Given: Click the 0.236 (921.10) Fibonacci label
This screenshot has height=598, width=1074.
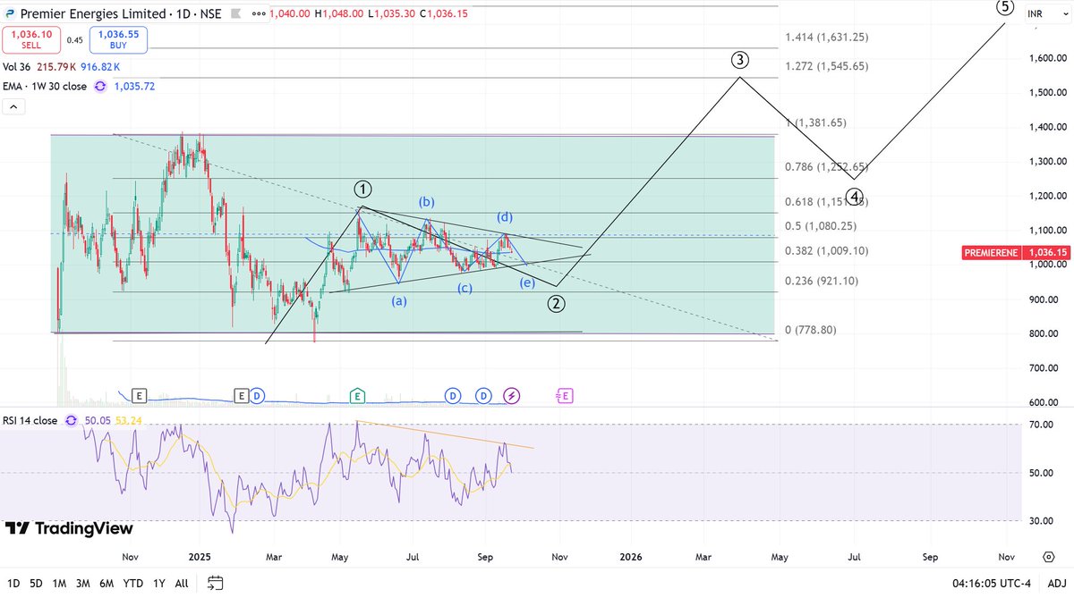Looking at the screenshot, I should pos(822,281).
